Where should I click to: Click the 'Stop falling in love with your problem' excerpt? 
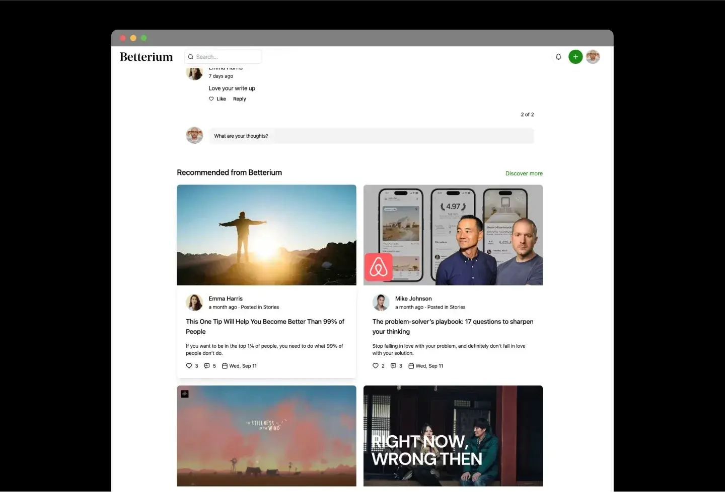tap(449, 349)
